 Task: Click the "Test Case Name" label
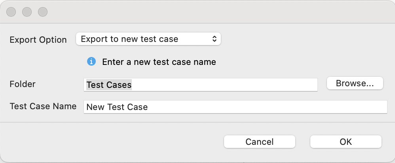[x=43, y=106]
